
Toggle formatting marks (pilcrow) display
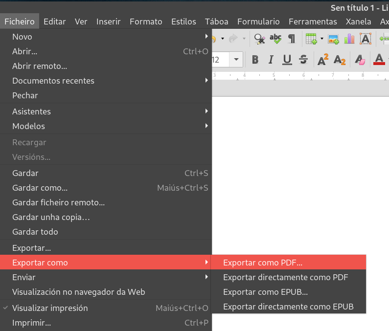click(292, 39)
